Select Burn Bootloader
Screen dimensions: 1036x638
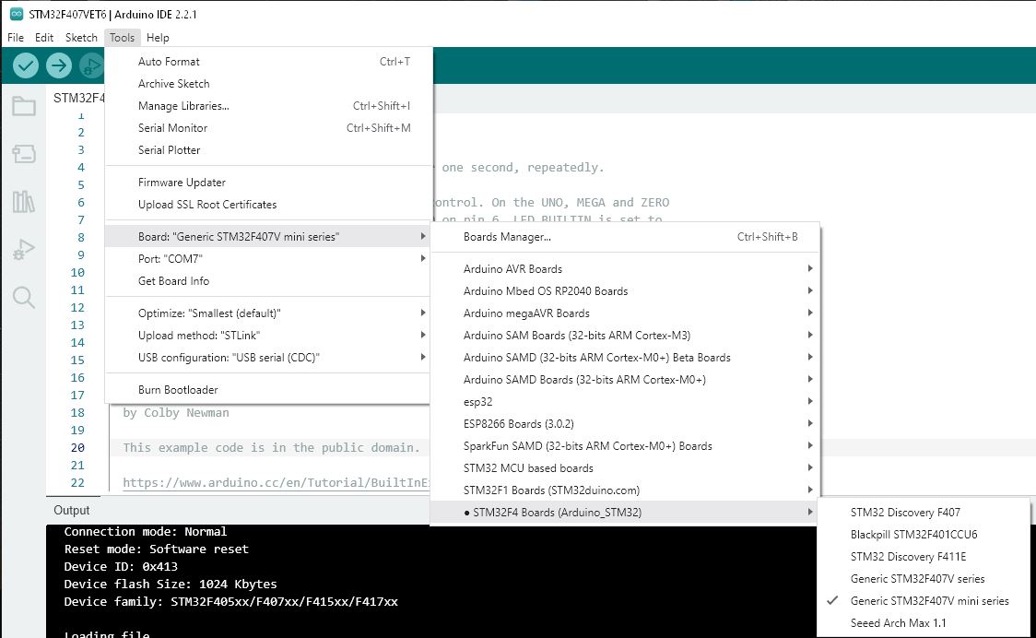[267, 390]
